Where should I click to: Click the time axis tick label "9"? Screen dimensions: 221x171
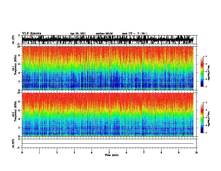[x=179, y=153]
